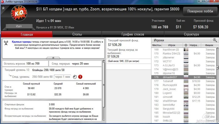Select player Sergiy444
The width and height of the screenshot is (219, 124).
pos(168,109)
